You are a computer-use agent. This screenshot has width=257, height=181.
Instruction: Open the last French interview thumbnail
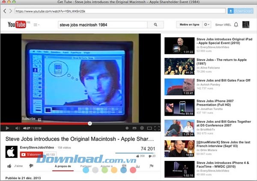tap(179, 149)
